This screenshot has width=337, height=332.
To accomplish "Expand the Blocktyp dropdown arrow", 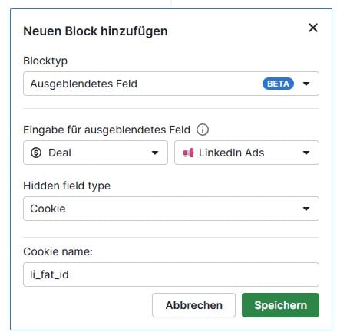I will (306, 84).
